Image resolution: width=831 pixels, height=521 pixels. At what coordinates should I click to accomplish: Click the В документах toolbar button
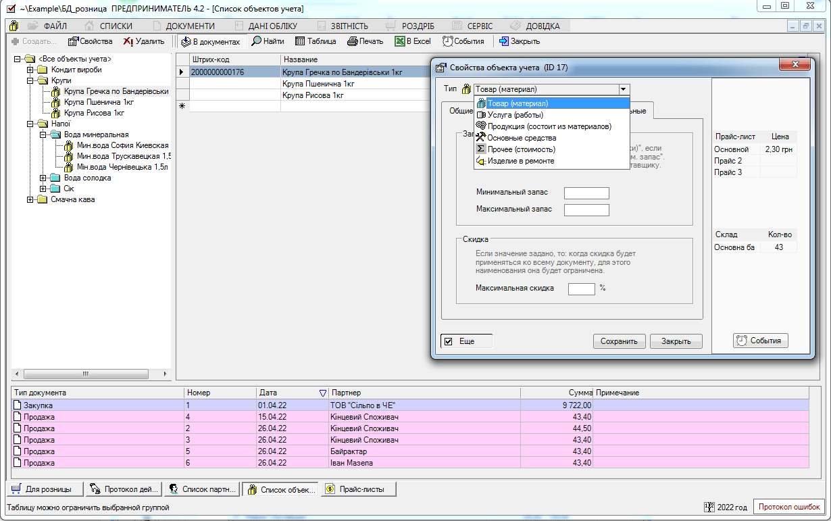click(x=209, y=41)
